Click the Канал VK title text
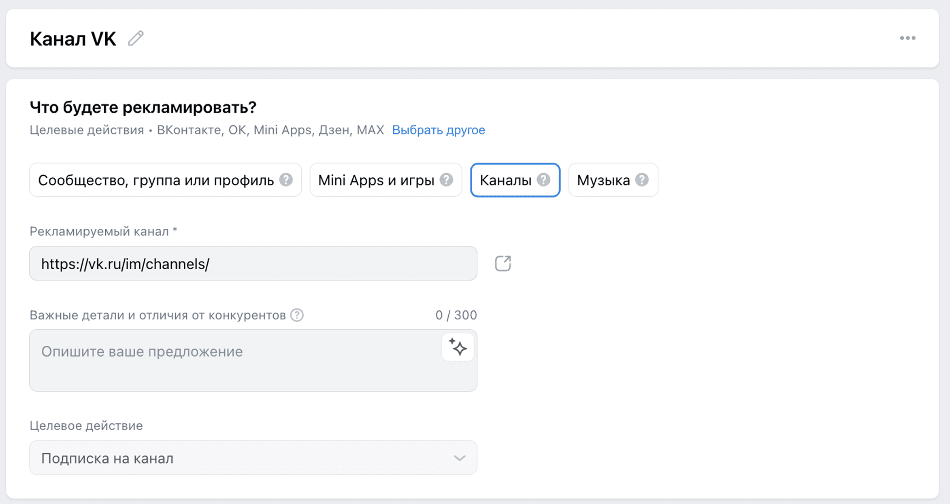This screenshot has height=504, width=950. [x=73, y=39]
